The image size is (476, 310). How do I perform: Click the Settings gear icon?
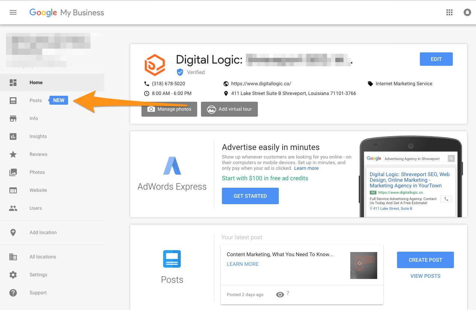[x=13, y=275]
